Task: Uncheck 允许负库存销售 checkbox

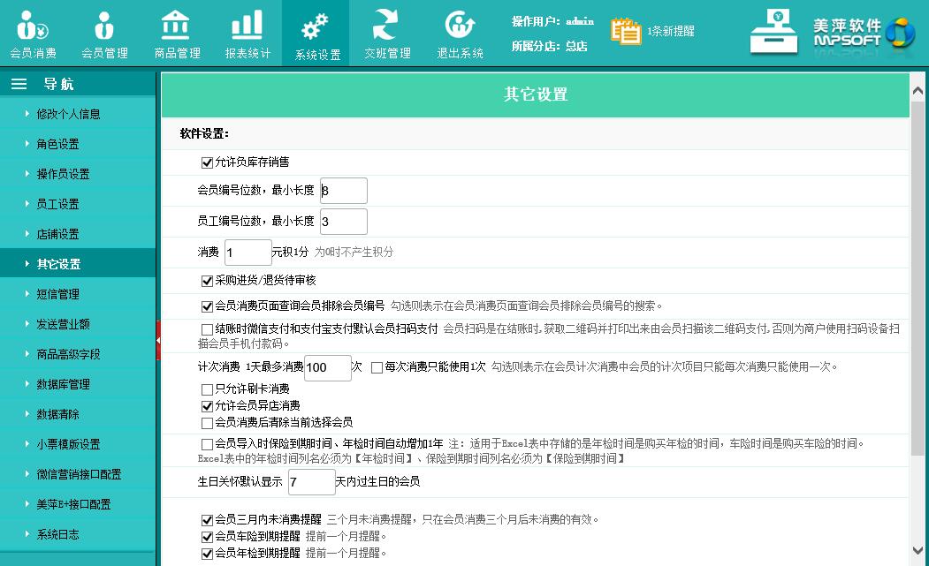Action: (208, 162)
